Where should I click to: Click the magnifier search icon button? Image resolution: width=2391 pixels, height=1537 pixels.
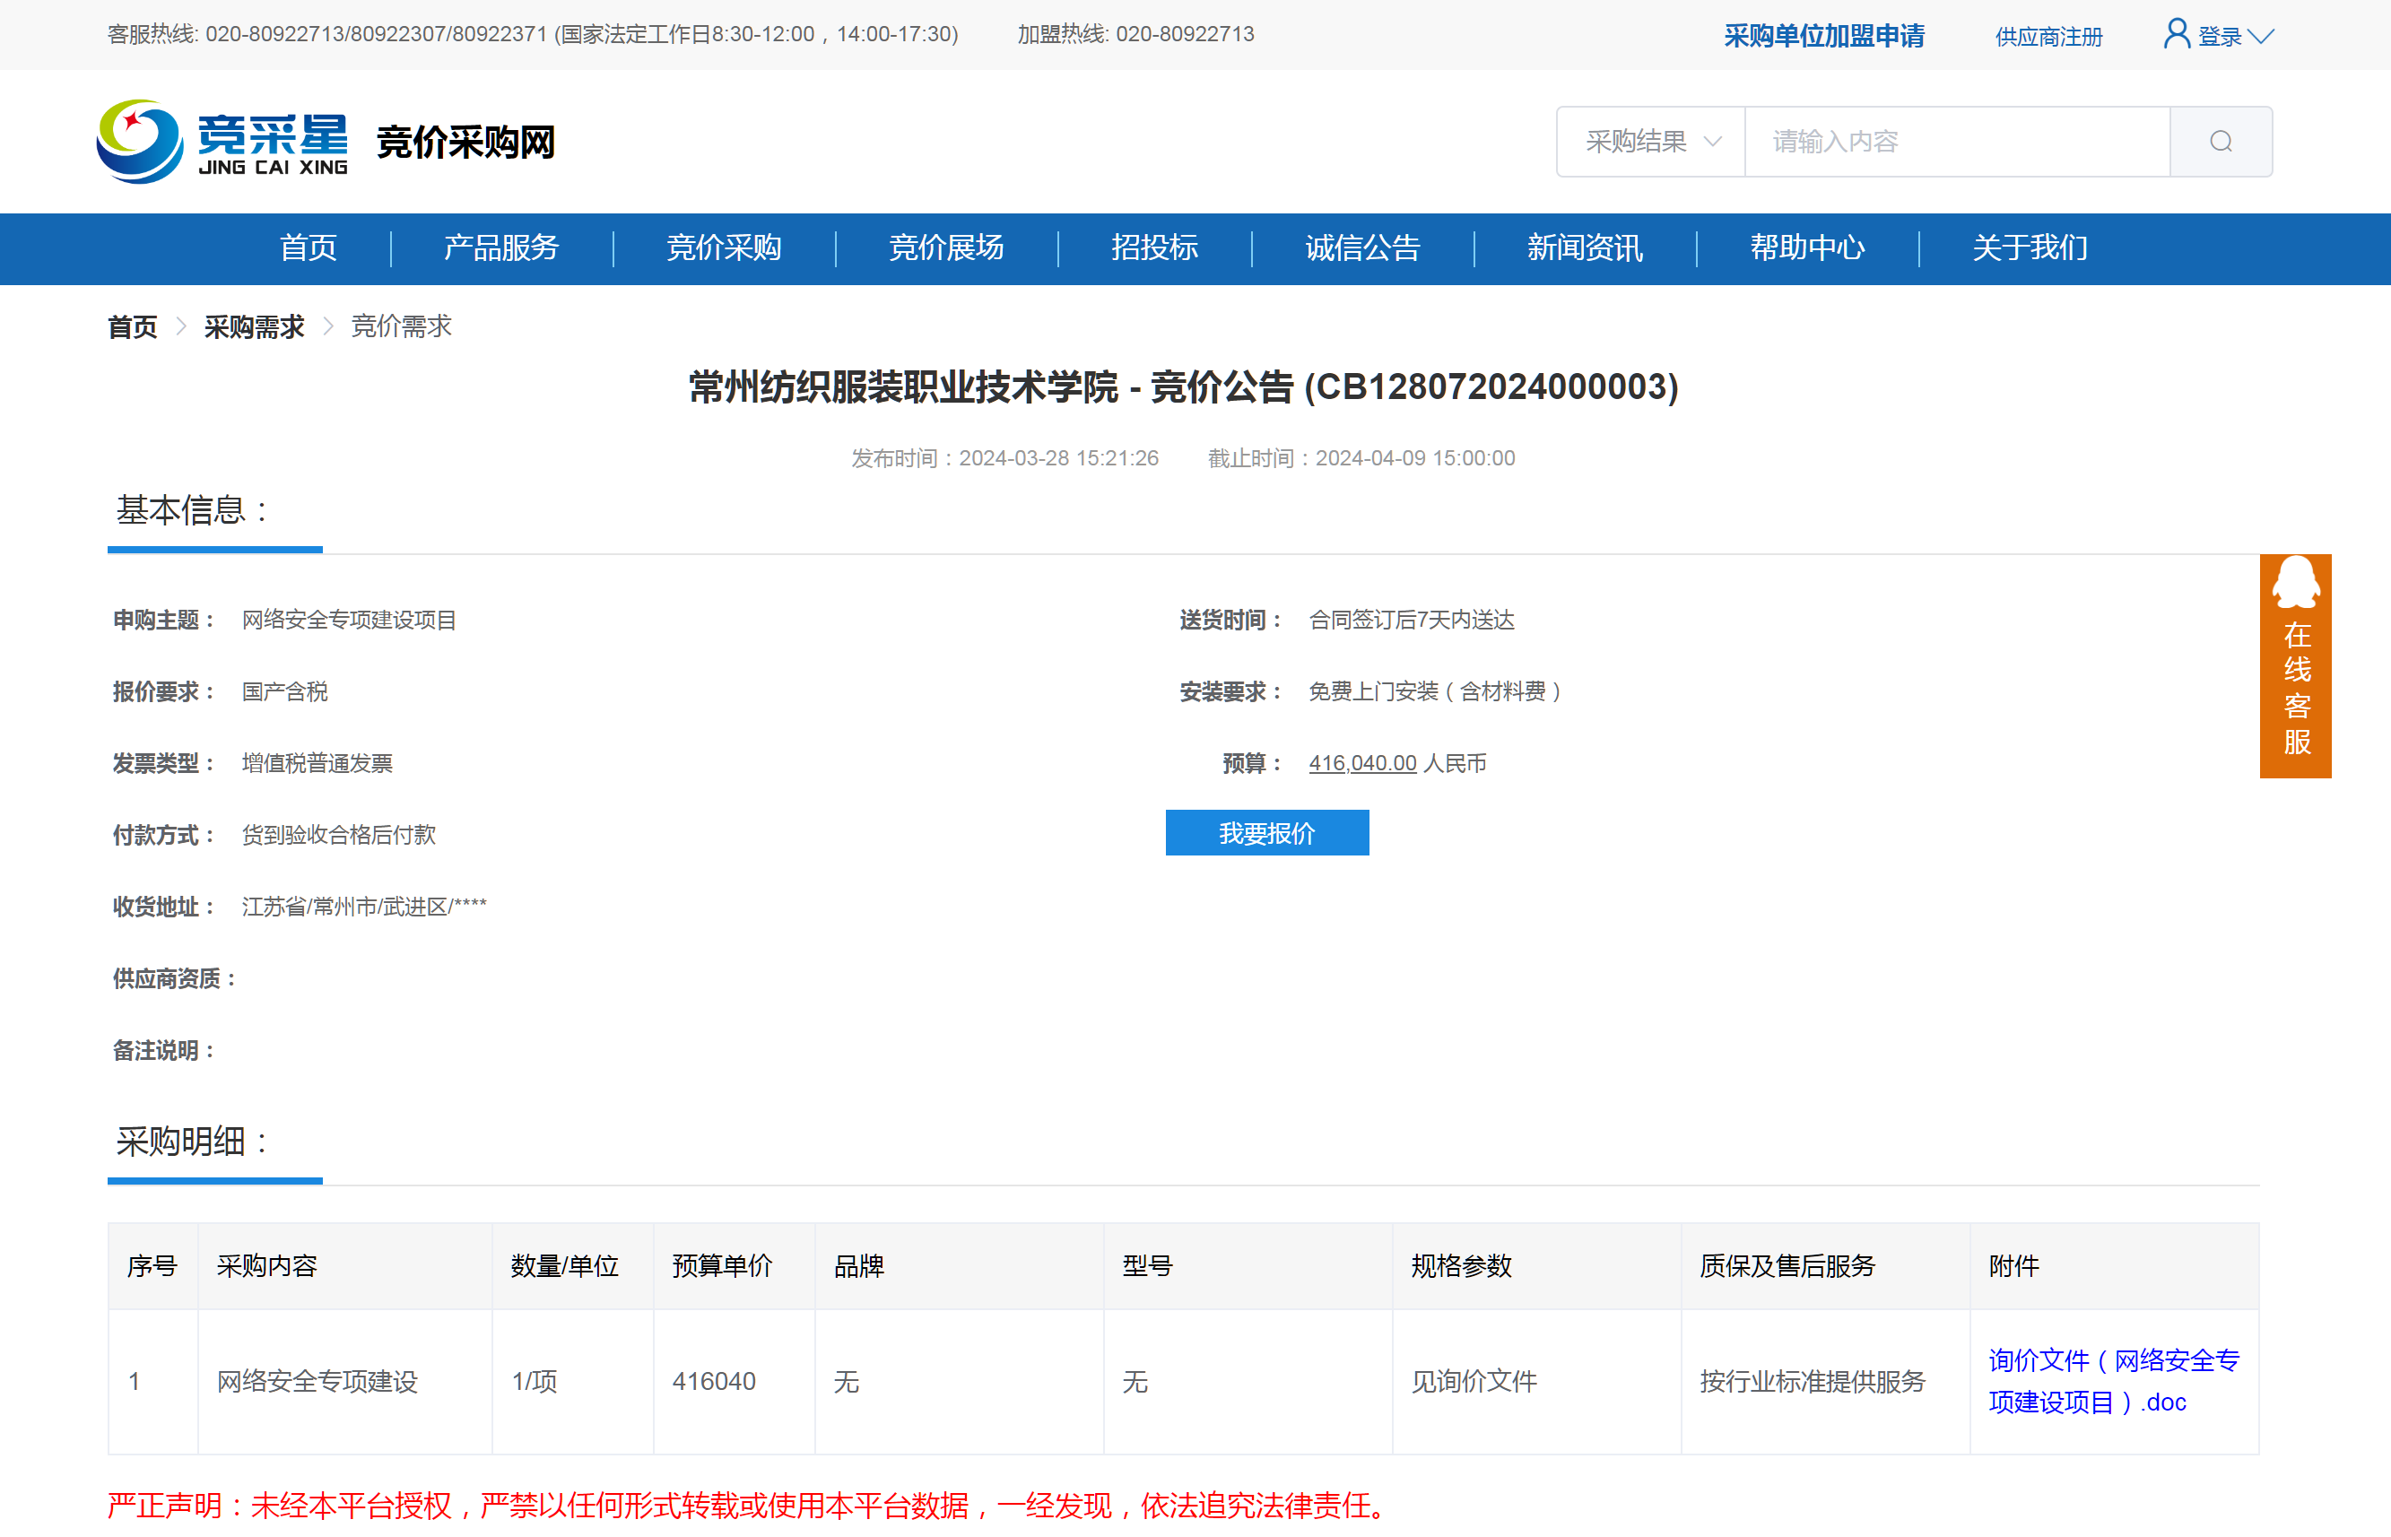pos(2221,142)
